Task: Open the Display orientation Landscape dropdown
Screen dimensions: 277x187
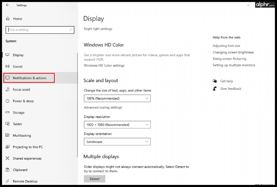Action: pyautogui.click(x=117, y=142)
